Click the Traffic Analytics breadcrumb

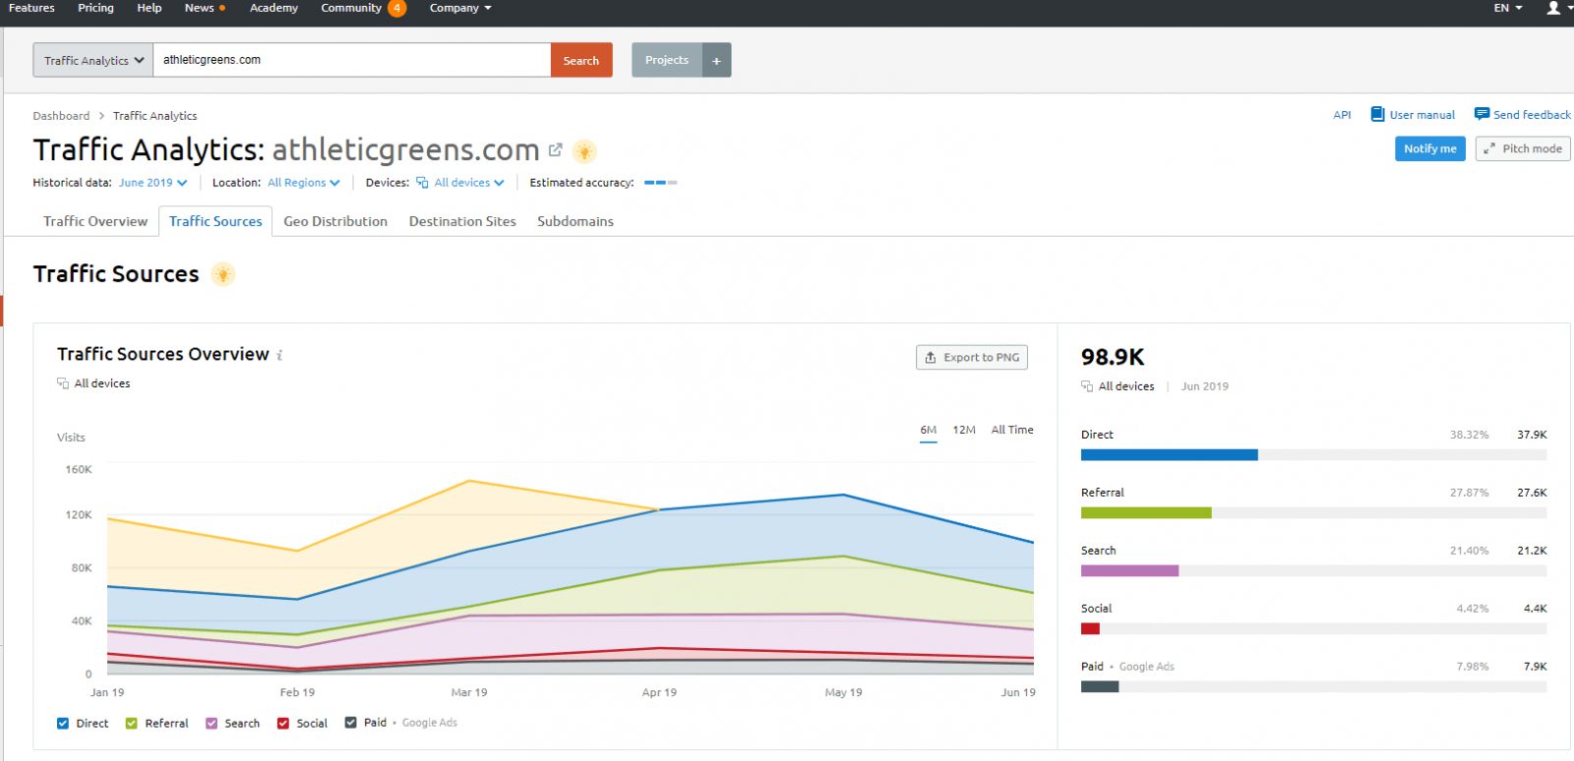(154, 116)
